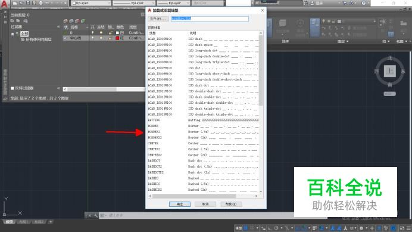Click the 文件(F)... button in dialog
This screenshot has width=412, height=232.
(x=158, y=19)
